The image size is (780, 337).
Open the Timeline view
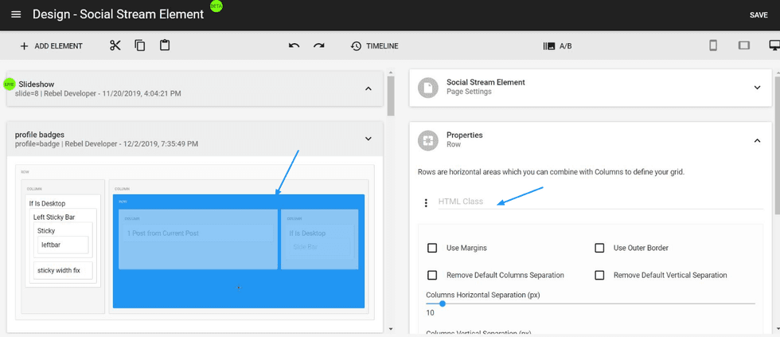pos(374,45)
